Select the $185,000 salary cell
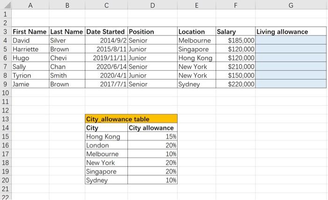The width and height of the screenshot is (328, 200). (236, 40)
